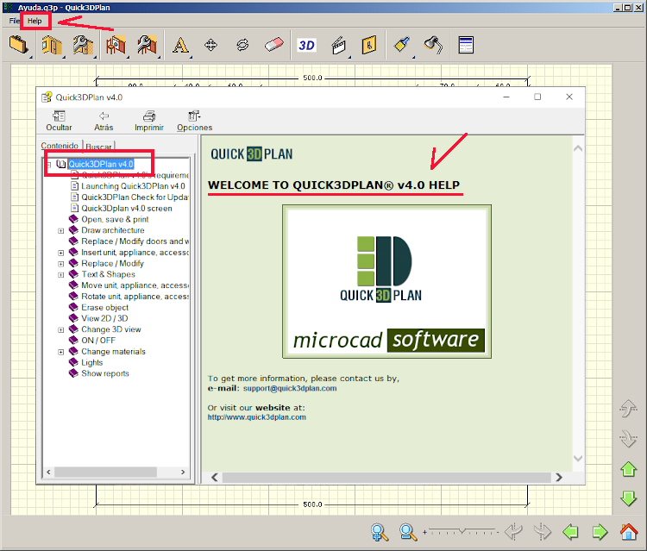Select the change materials paintbrush tool
Image resolution: width=647 pixels, height=551 pixels.
(x=402, y=45)
